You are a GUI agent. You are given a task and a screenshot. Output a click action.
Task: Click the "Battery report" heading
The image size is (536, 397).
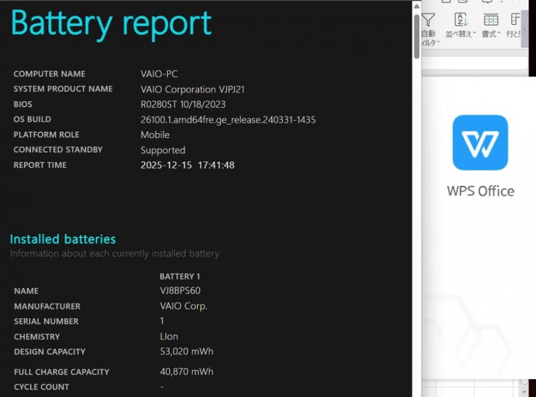[x=111, y=24]
